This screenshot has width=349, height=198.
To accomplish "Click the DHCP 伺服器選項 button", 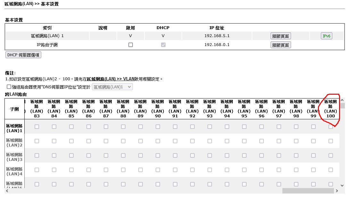I will tap(23, 55).
